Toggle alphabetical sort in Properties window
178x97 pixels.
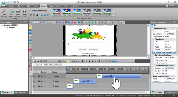tap(155, 25)
